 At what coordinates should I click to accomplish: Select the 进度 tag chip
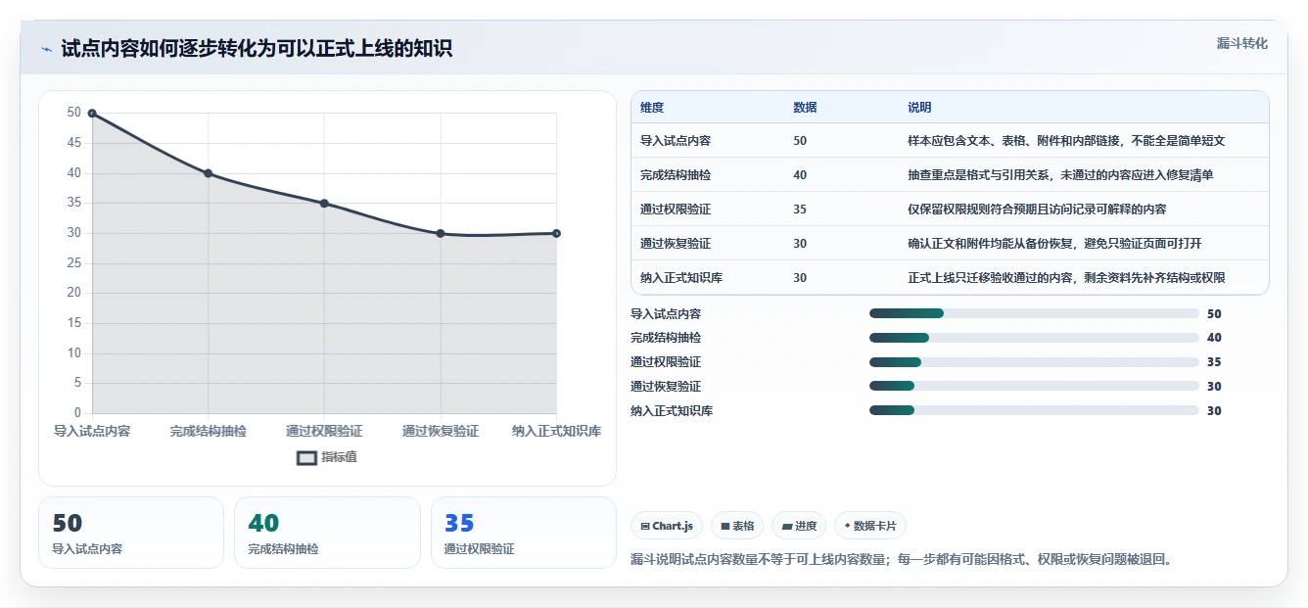[799, 526]
